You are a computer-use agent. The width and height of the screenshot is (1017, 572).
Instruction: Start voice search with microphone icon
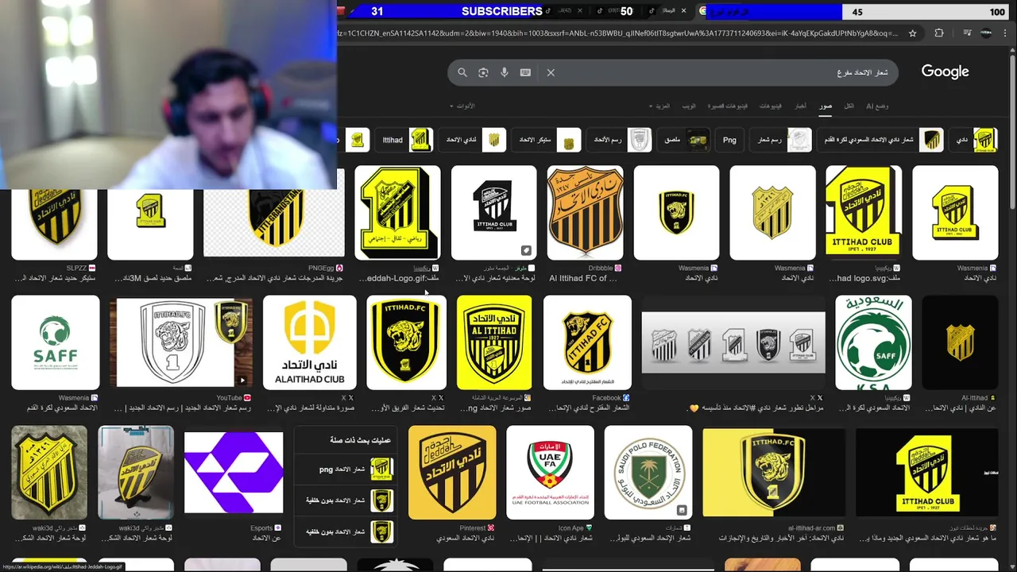[x=504, y=72]
